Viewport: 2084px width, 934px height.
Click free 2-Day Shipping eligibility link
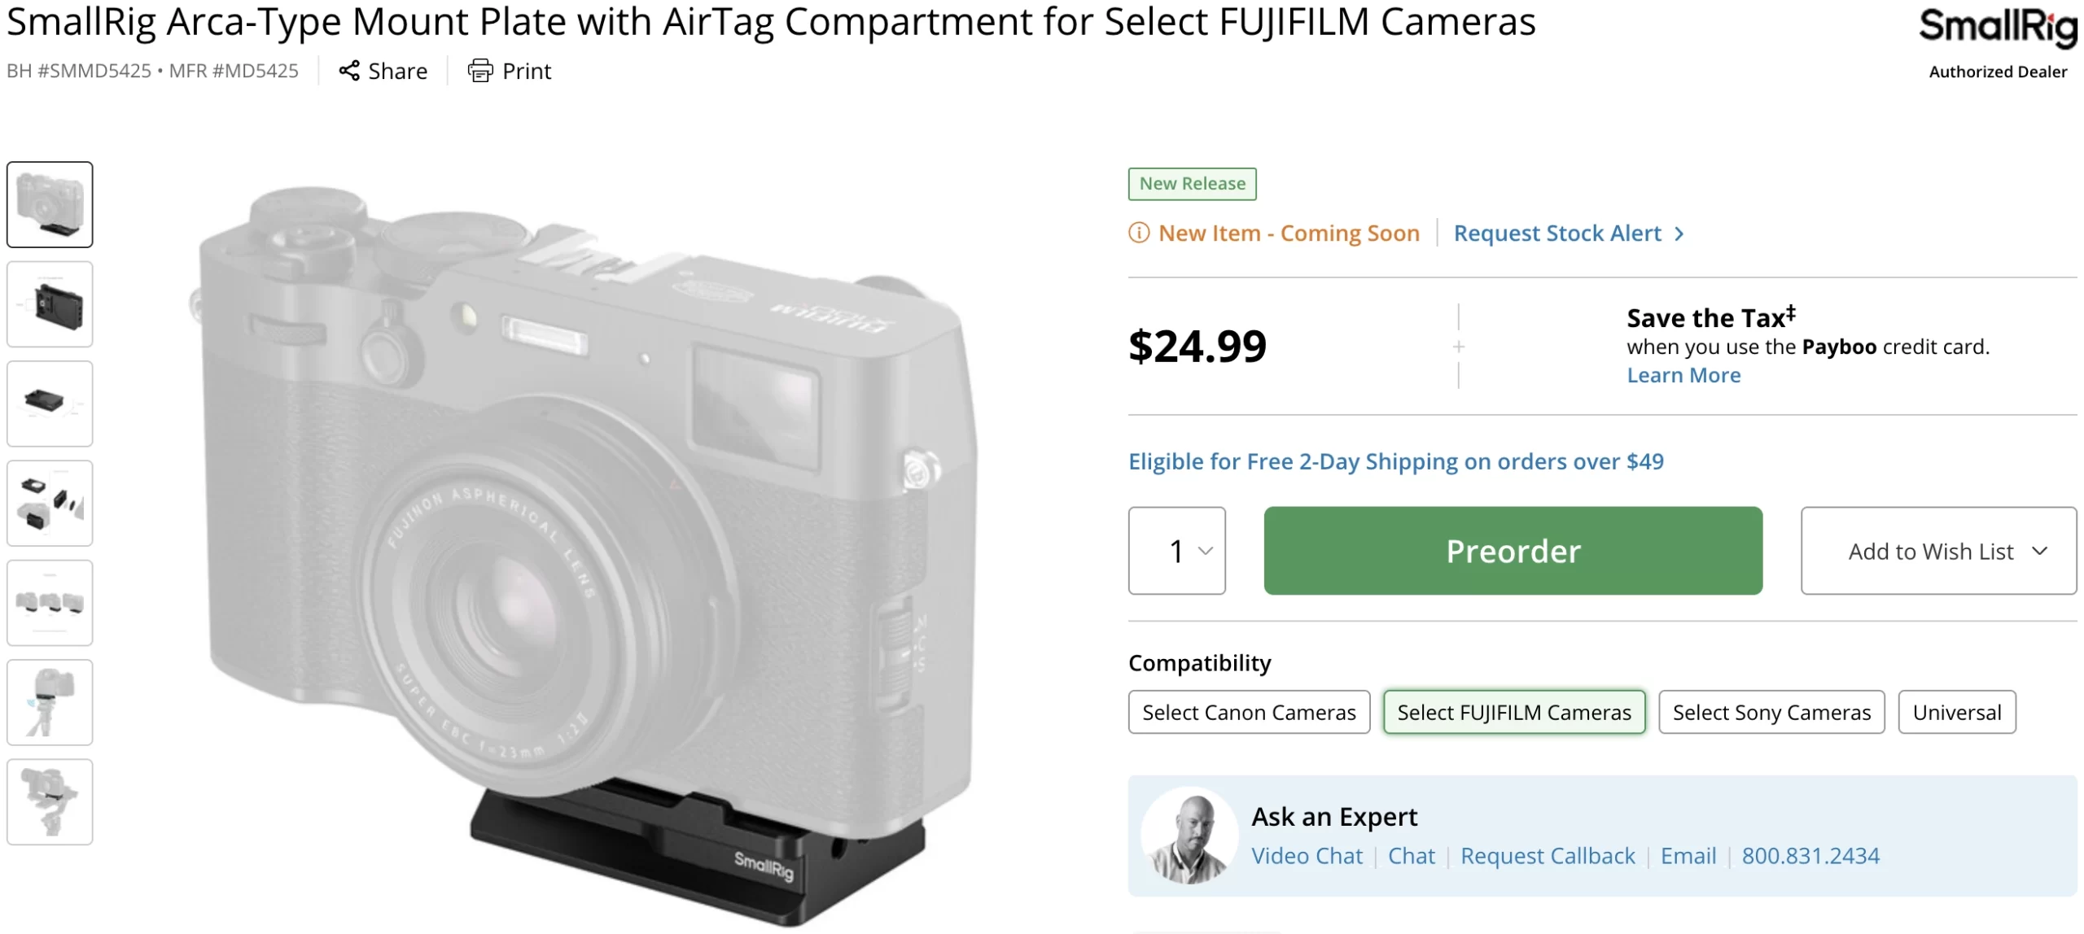click(x=1395, y=461)
